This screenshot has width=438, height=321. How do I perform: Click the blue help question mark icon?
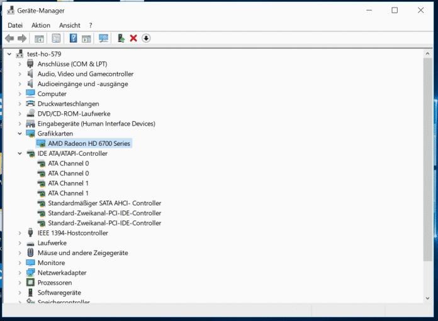tap(73, 38)
